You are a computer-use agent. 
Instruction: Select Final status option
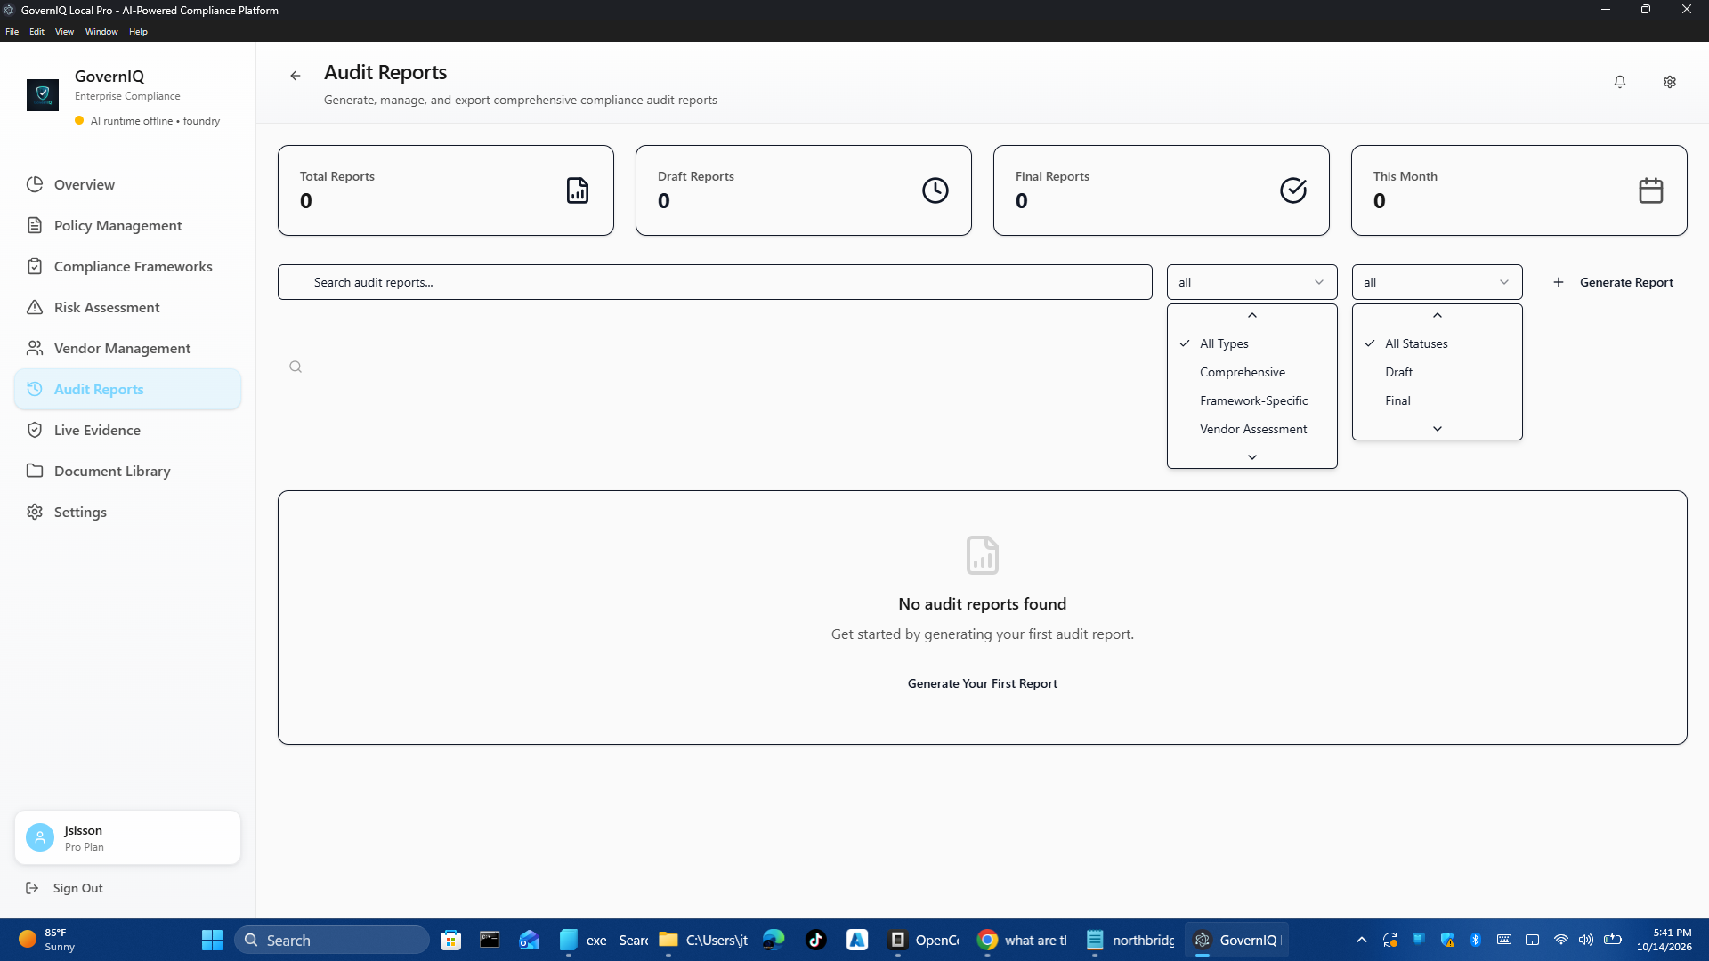pyautogui.click(x=1437, y=400)
